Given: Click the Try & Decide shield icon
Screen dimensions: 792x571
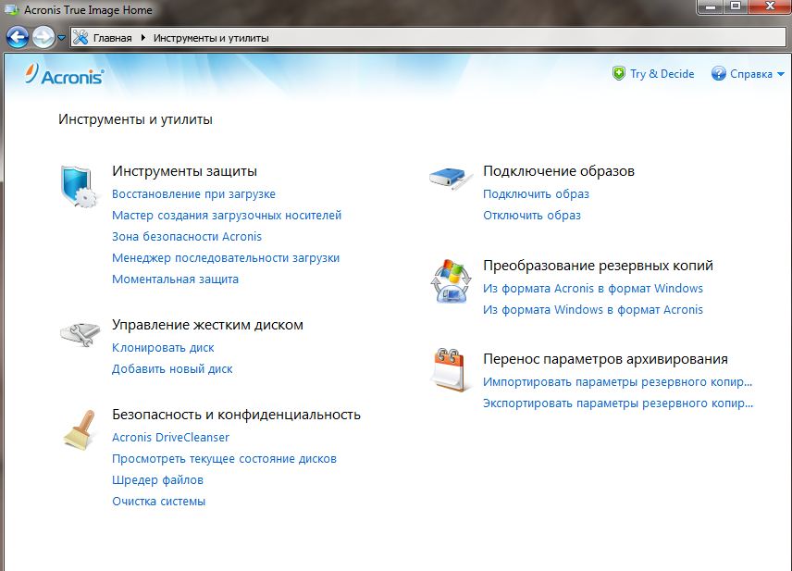Looking at the screenshot, I should pos(619,74).
